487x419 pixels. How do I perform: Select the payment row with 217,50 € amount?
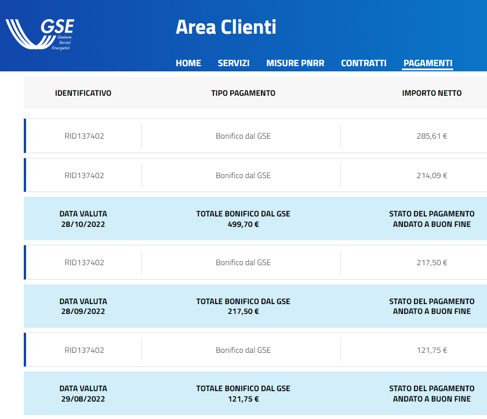[255, 262]
